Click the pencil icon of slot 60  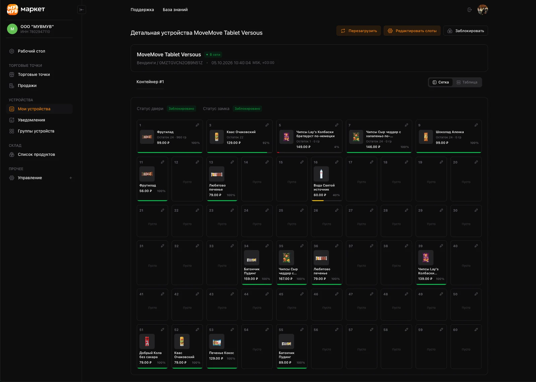click(476, 330)
